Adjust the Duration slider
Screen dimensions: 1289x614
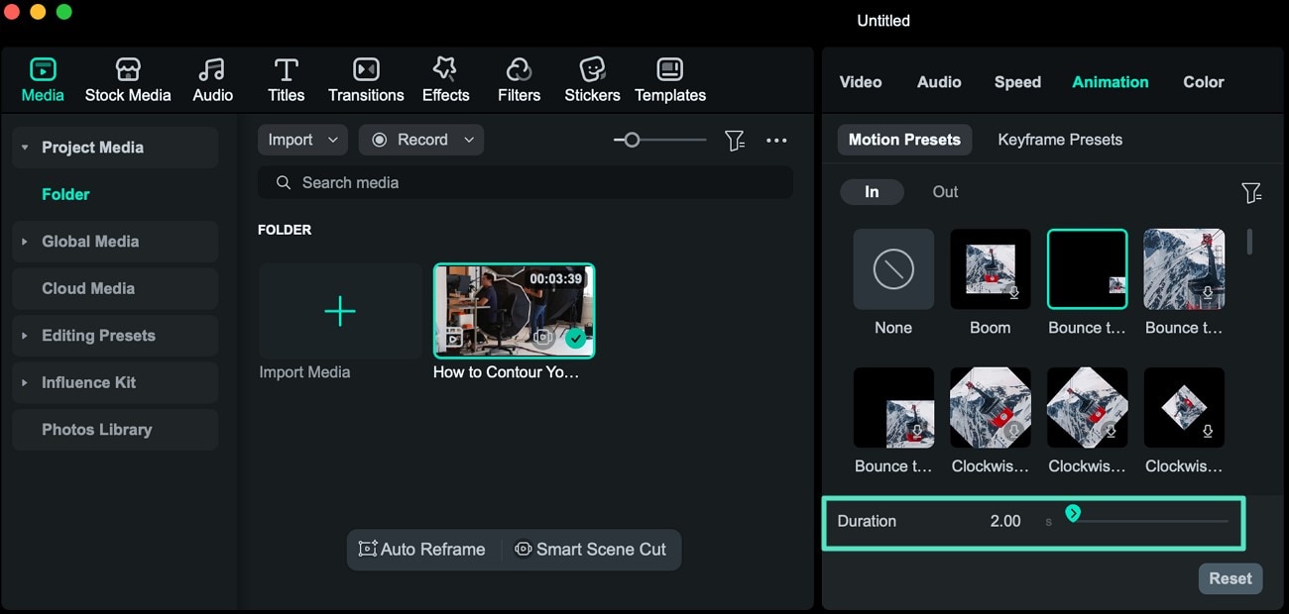click(1073, 515)
